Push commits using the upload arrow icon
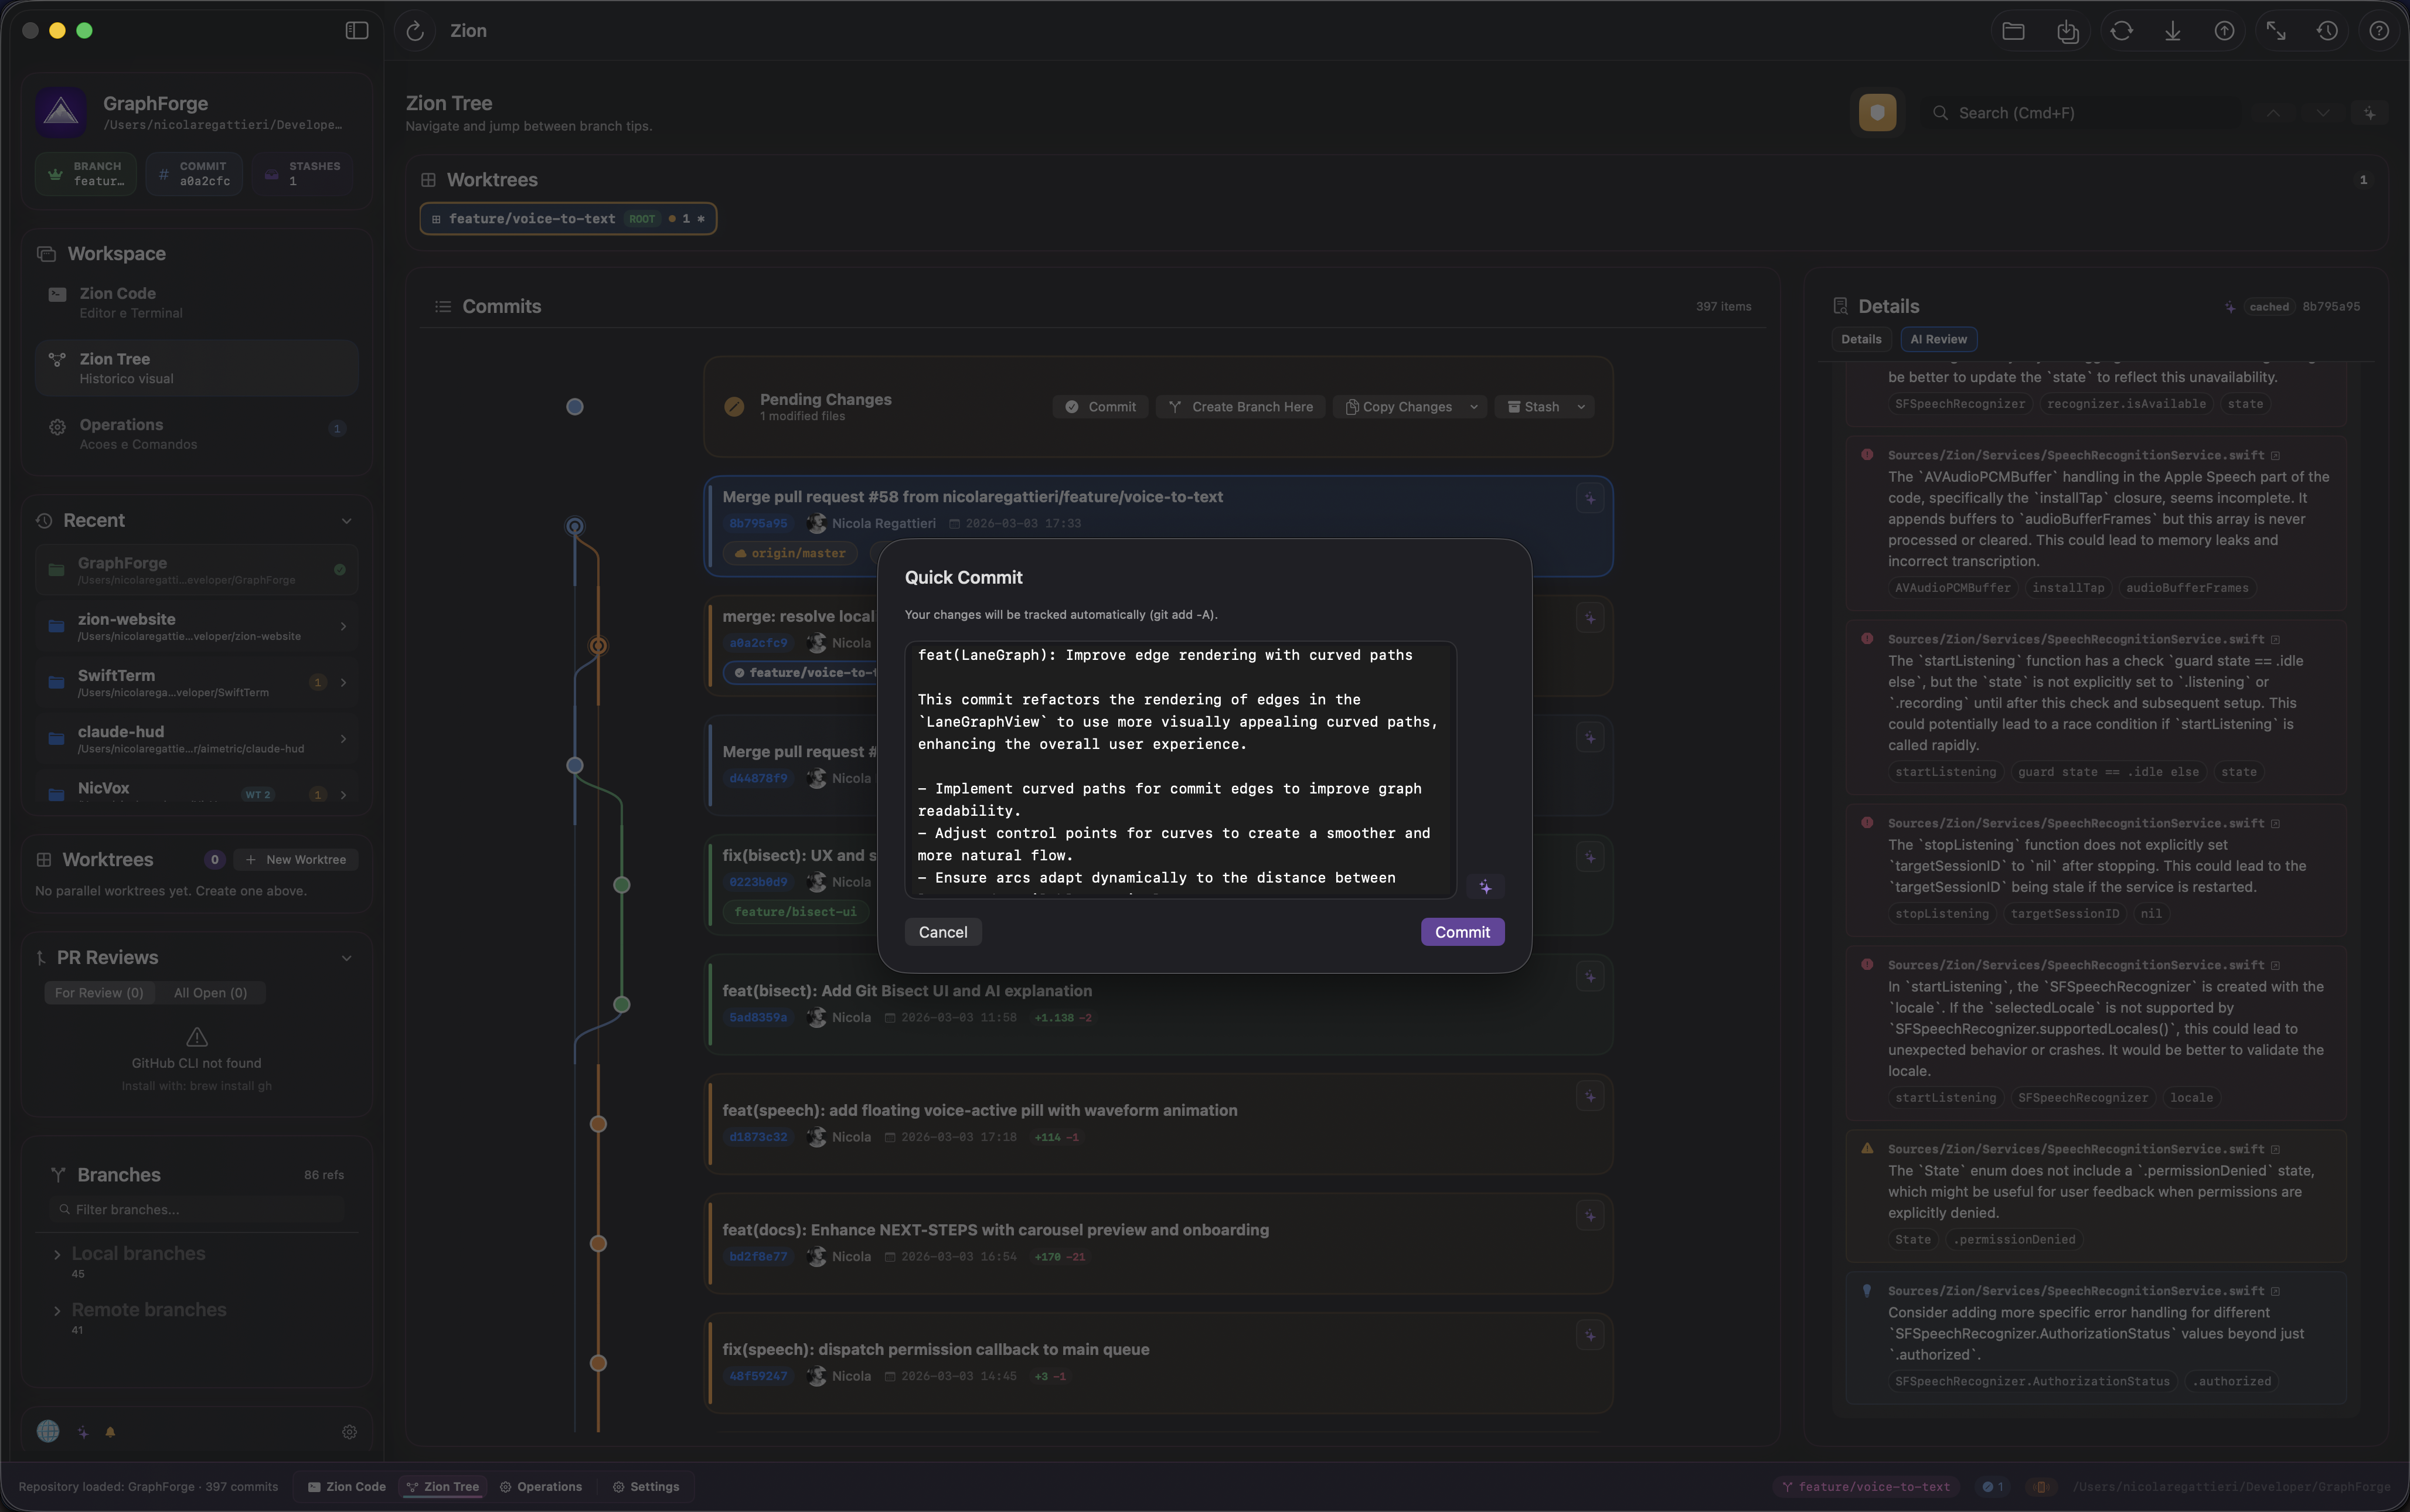The width and height of the screenshot is (2410, 1512). [2224, 31]
